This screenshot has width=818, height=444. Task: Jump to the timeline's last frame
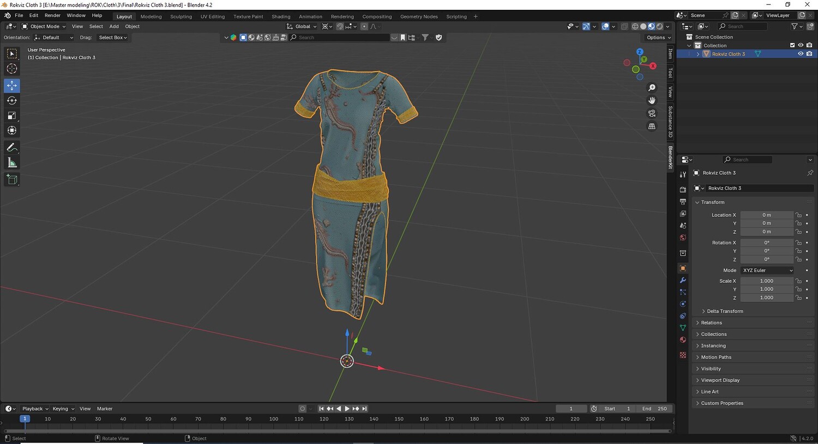click(x=364, y=409)
